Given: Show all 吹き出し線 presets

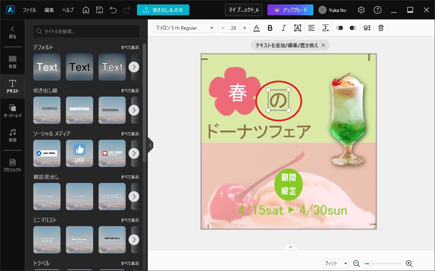Looking at the screenshot, I should [x=130, y=91].
